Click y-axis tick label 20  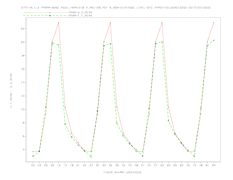23,42
